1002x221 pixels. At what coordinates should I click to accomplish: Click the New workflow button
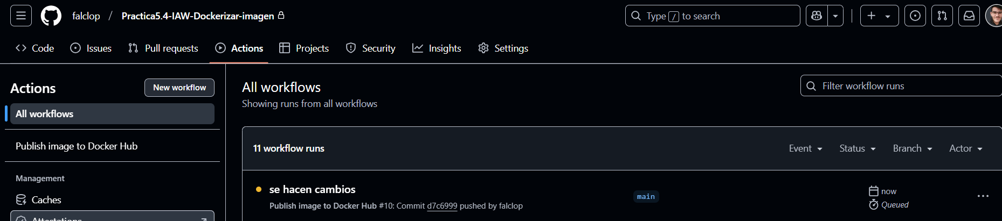[x=179, y=88]
